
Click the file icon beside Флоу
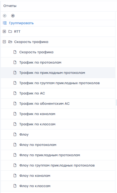pyautogui.click(x=15, y=134)
